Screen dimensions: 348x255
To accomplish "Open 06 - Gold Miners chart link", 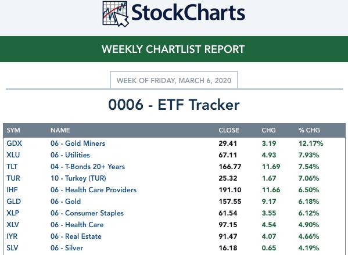I will tap(78, 143).
